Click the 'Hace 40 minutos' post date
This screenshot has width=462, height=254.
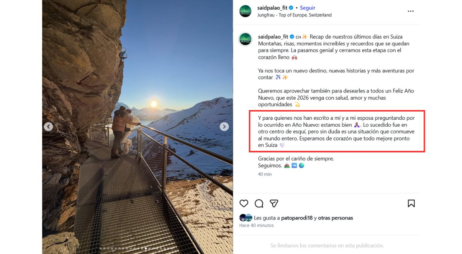pos(256,225)
